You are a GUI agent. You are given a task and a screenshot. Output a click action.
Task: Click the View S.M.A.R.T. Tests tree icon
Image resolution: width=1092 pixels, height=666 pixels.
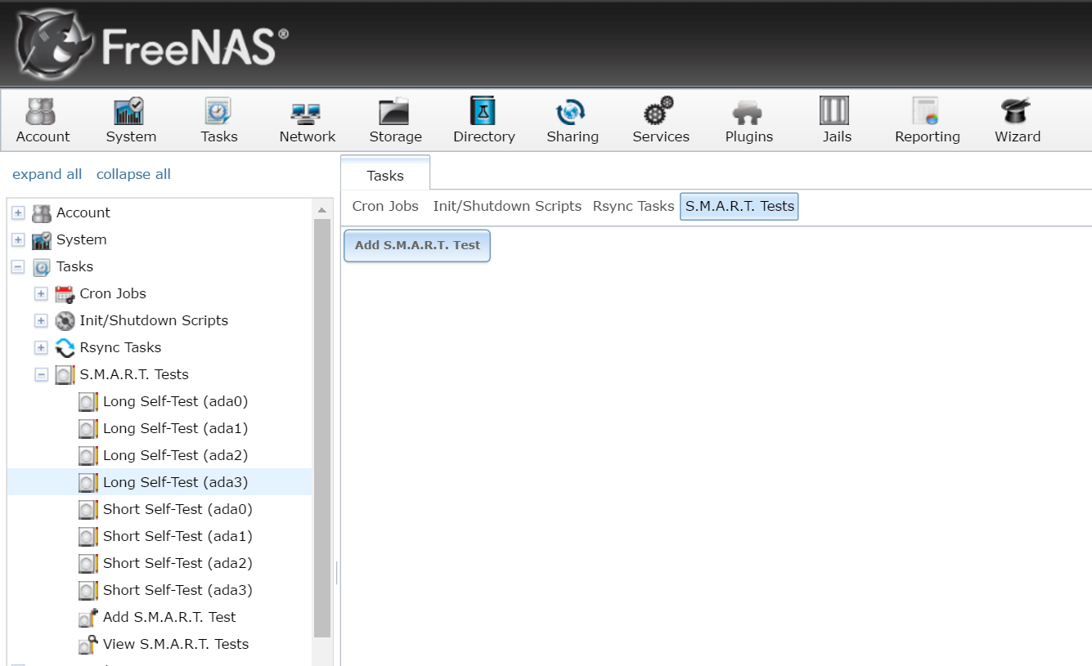88,645
